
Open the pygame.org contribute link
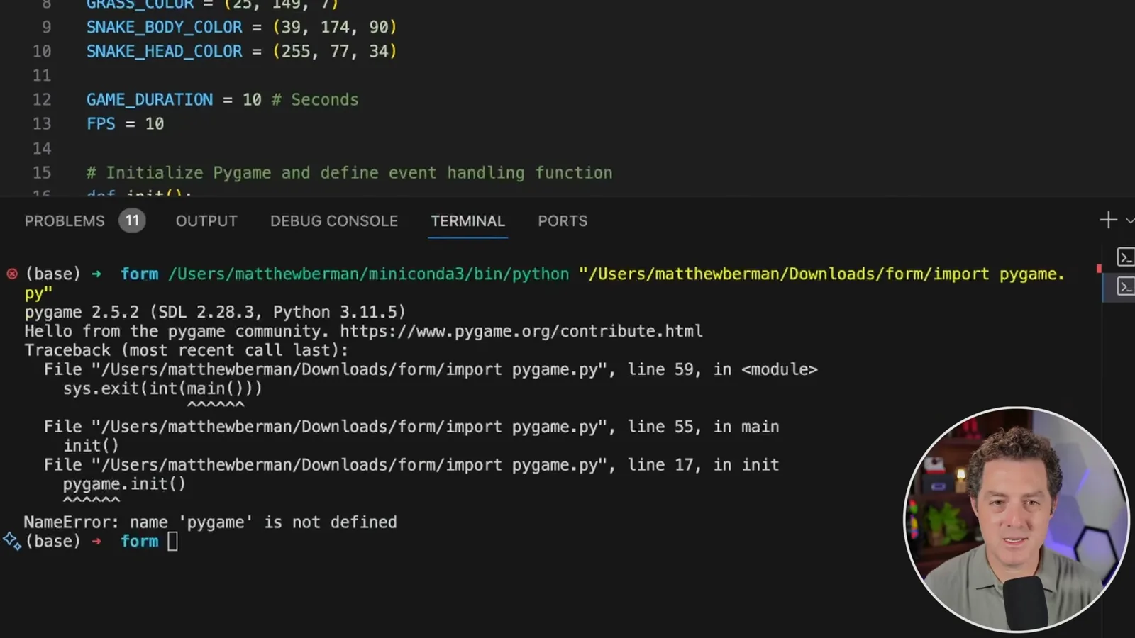click(521, 331)
